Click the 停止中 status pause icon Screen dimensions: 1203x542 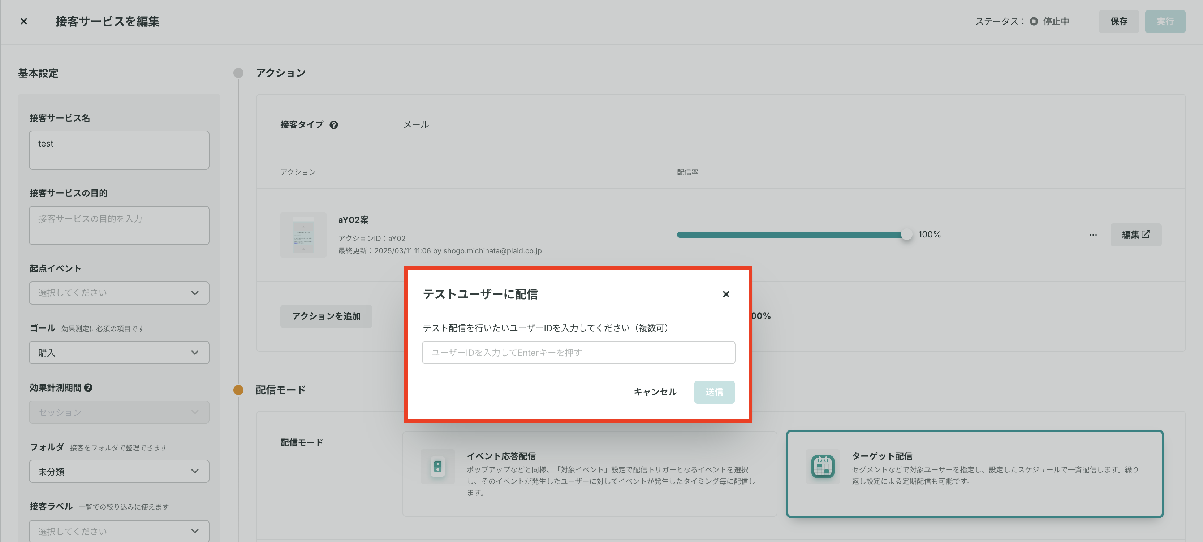point(1034,21)
